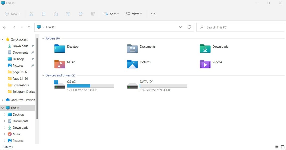Open the See more menu
Viewport: 286px width, 150px height.
click(x=153, y=14)
